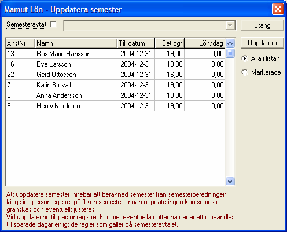Click the scrollbar up arrow
The image size is (287, 232).
click(230, 43)
